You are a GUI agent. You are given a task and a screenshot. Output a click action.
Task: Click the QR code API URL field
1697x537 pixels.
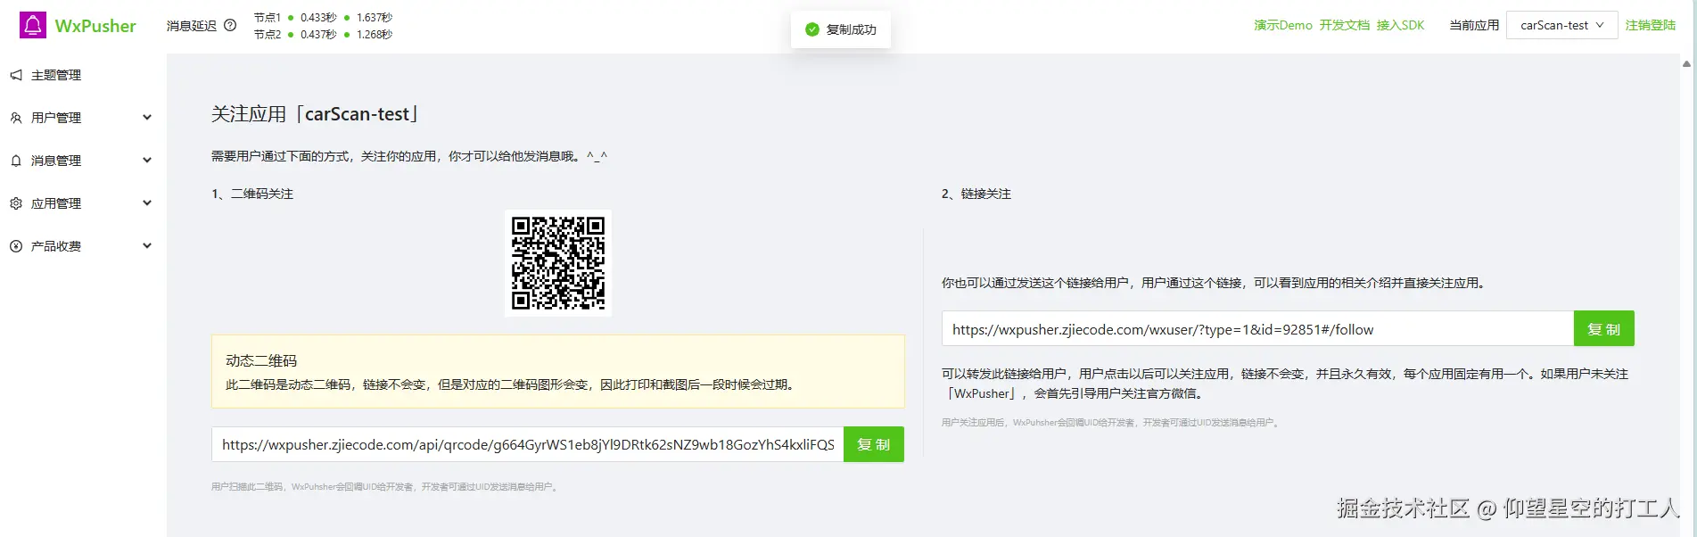click(528, 444)
